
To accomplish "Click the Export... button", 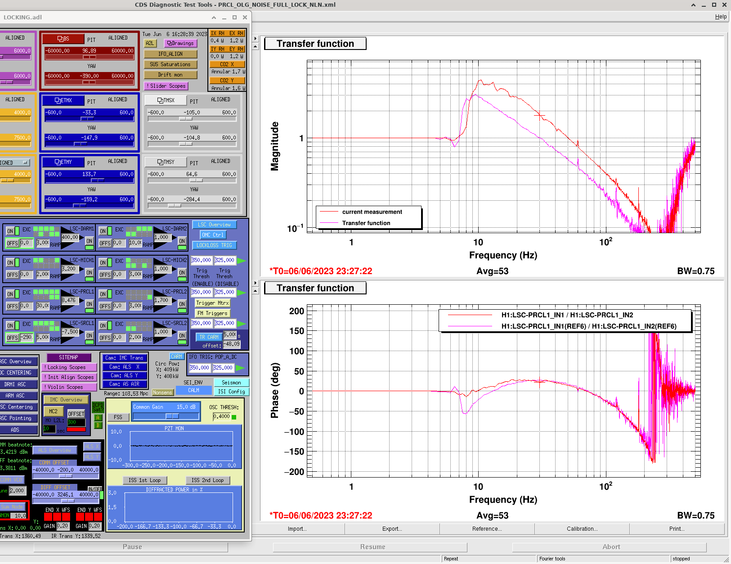I will point(392,529).
